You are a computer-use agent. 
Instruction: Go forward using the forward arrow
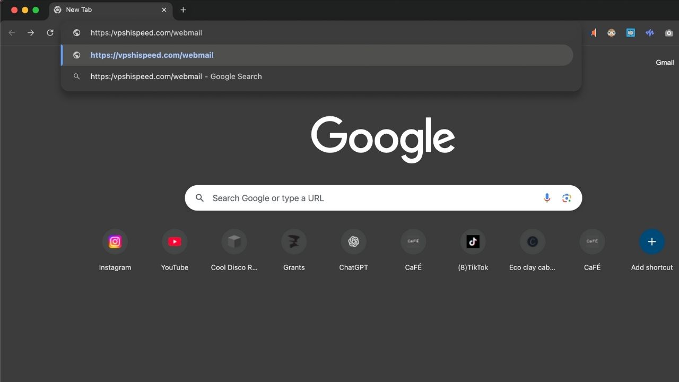pyautogui.click(x=31, y=33)
